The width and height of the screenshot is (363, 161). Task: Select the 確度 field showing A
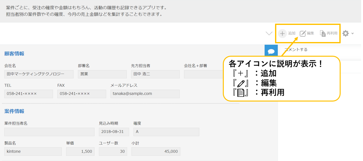coord(166,132)
